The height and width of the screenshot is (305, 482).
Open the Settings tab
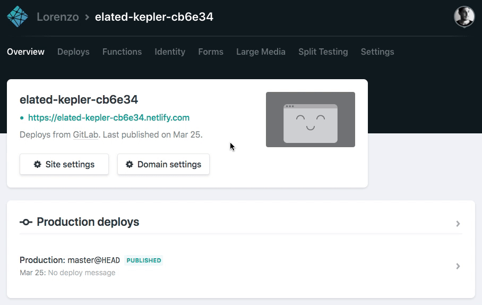point(377,52)
